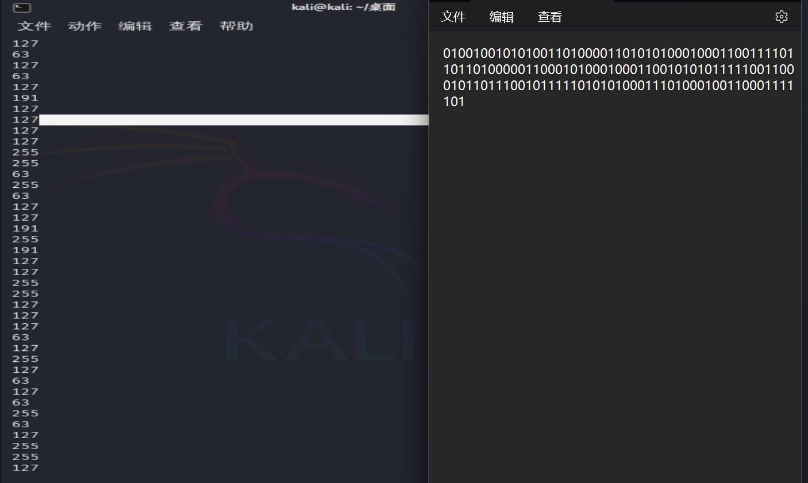808x483 pixels.
Task: Open the terminal's 查看 menu
Action: [x=186, y=26]
